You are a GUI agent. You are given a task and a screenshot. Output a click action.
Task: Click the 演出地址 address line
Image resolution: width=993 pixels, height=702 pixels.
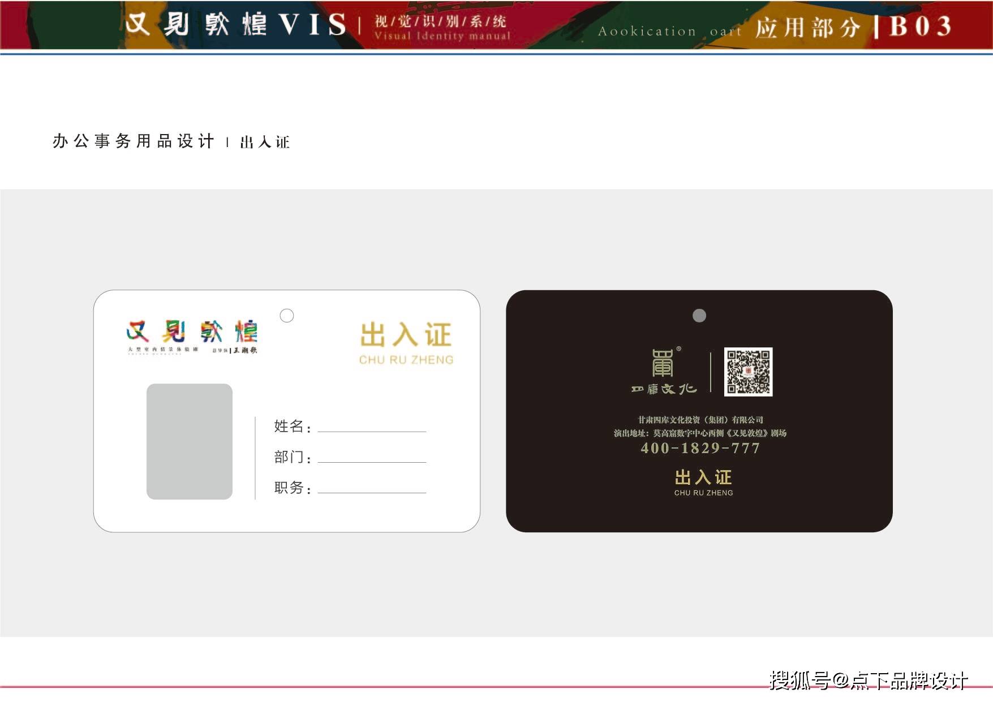tap(700, 433)
